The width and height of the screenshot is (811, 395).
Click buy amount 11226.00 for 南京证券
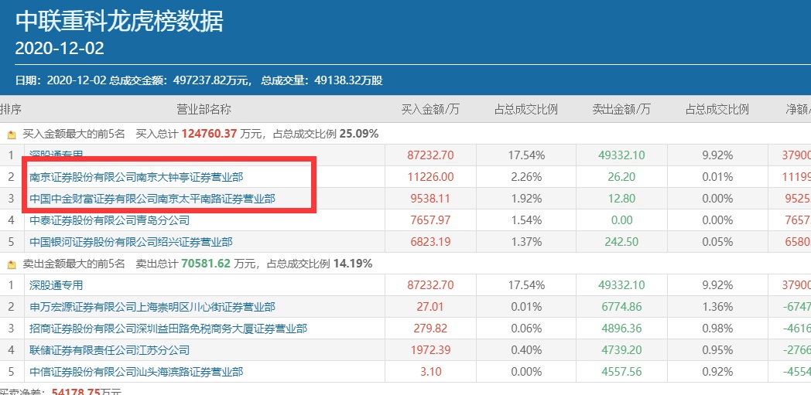(430, 177)
